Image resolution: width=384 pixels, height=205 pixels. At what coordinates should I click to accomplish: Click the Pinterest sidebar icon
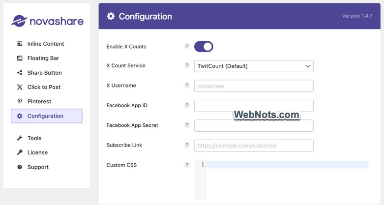[x=20, y=101]
